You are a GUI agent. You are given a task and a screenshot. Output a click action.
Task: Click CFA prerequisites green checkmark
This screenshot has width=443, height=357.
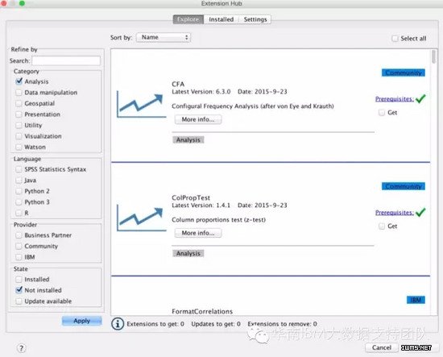pyautogui.click(x=420, y=98)
